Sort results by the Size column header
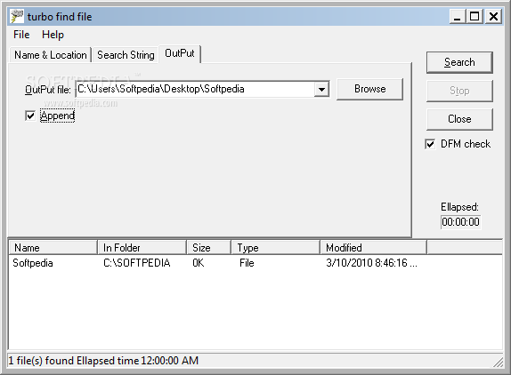Screen dimensions: 511x375 (208, 248)
